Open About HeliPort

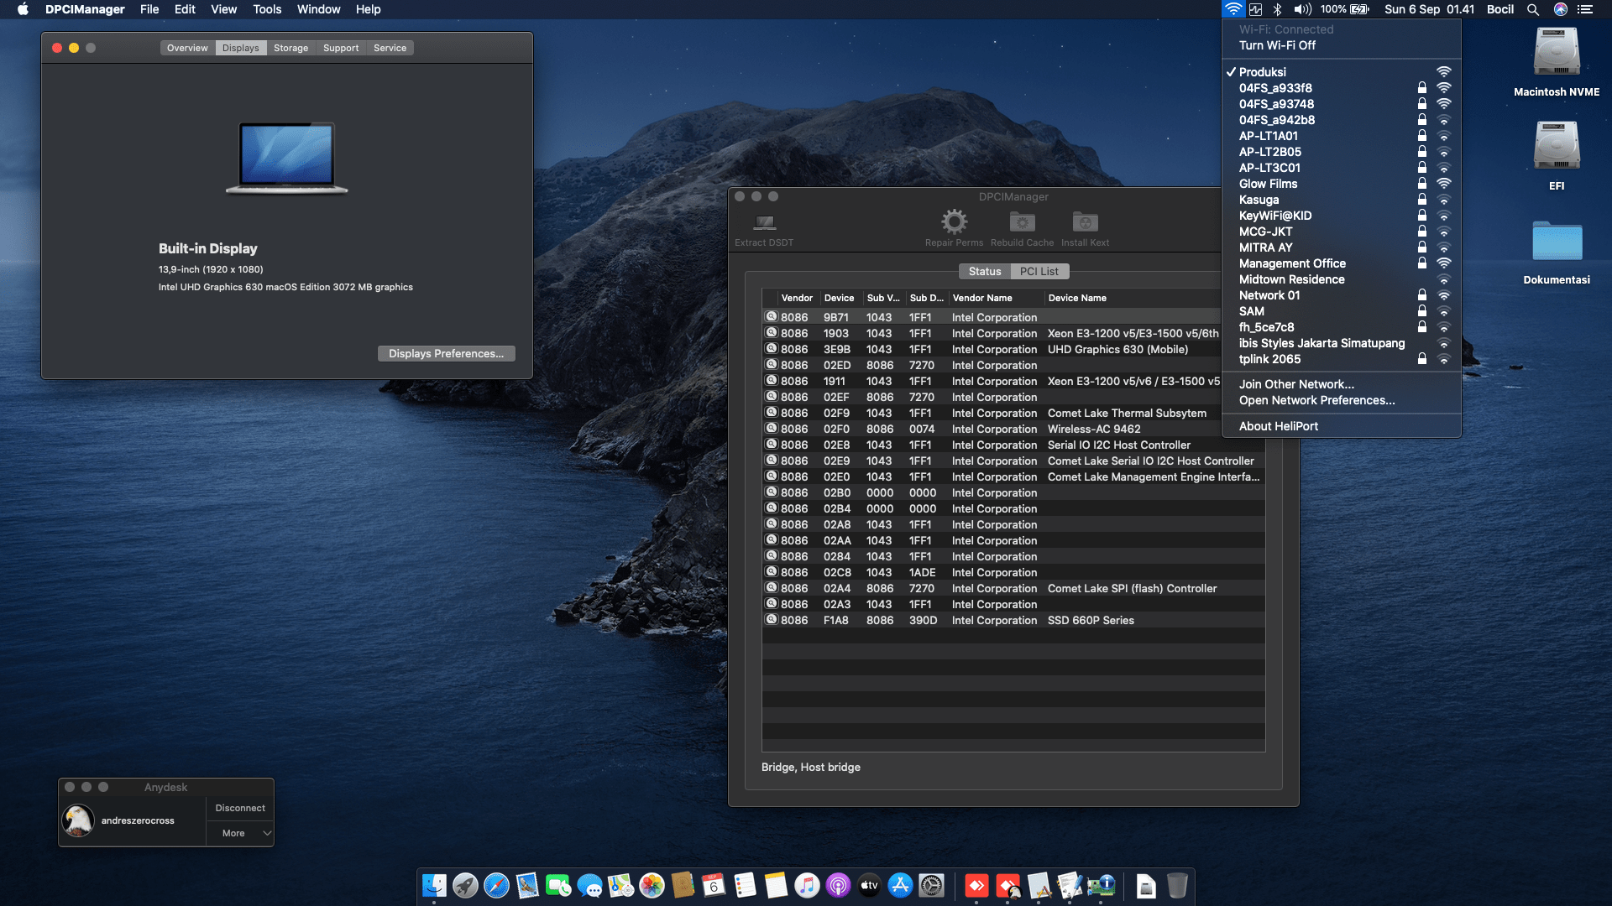click(1341, 426)
